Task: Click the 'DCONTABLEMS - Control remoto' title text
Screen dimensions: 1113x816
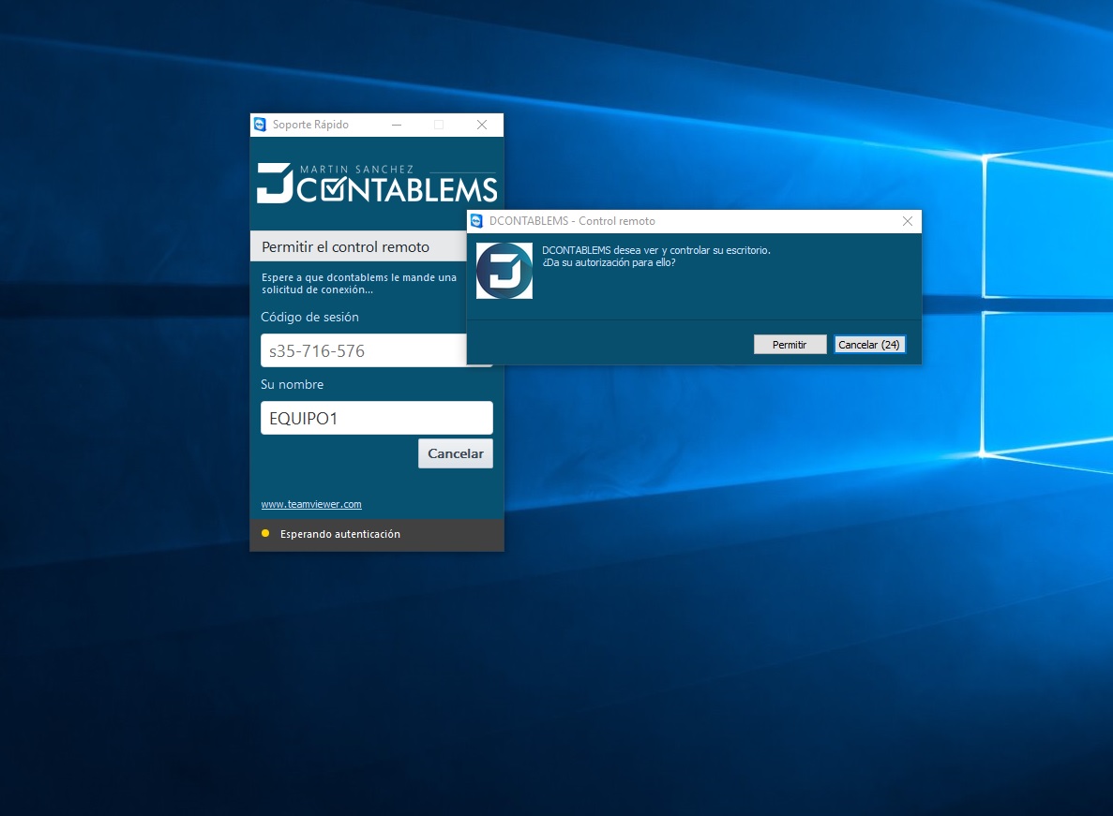Action: pos(572,221)
